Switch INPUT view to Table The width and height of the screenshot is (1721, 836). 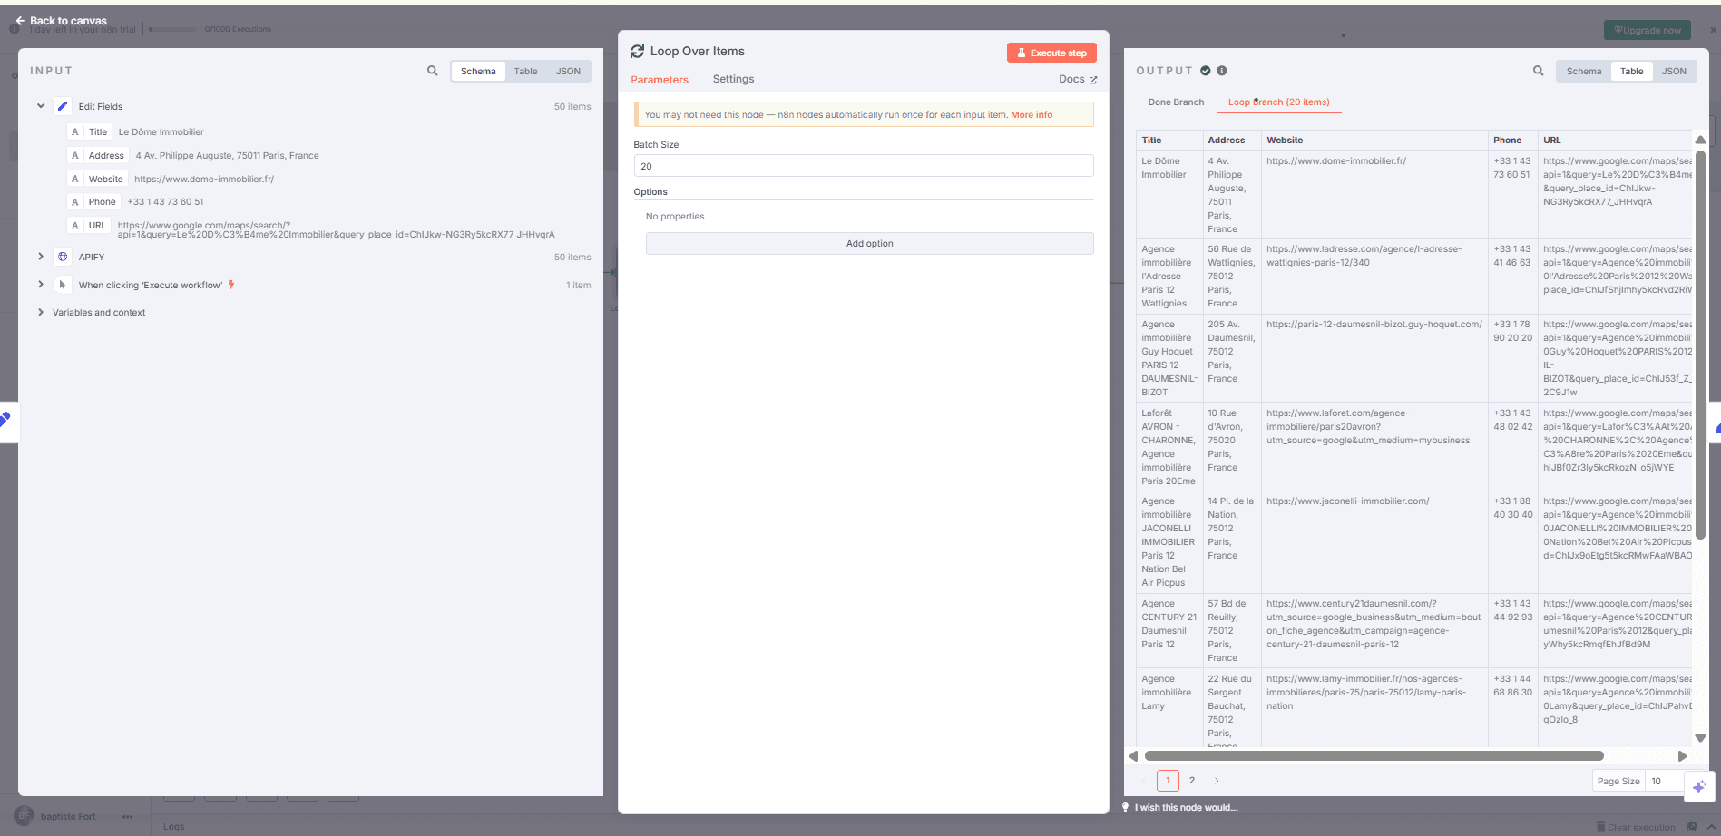526,71
